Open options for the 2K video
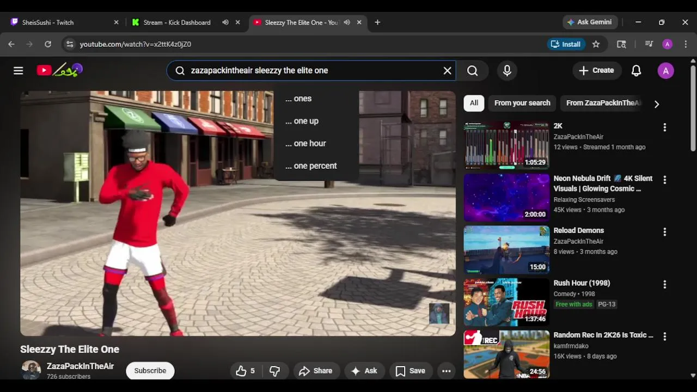This screenshot has width=697, height=392. tap(664, 127)
